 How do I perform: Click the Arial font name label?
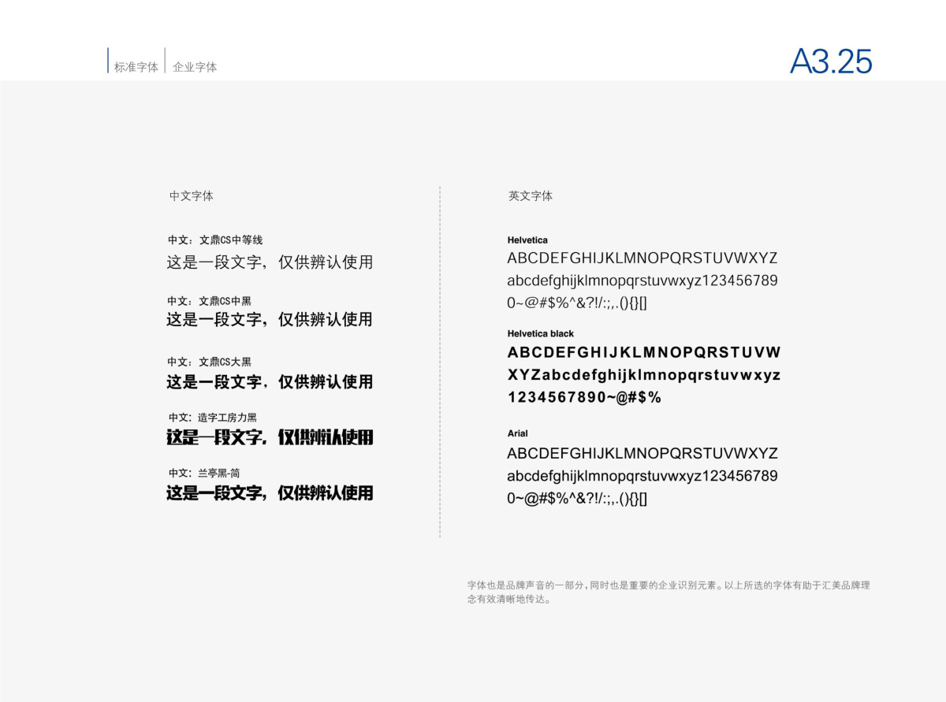517,433
